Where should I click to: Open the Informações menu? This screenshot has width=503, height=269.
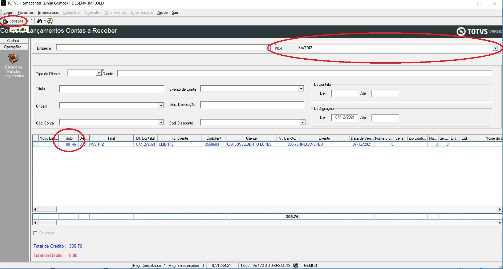click(142, 12)
